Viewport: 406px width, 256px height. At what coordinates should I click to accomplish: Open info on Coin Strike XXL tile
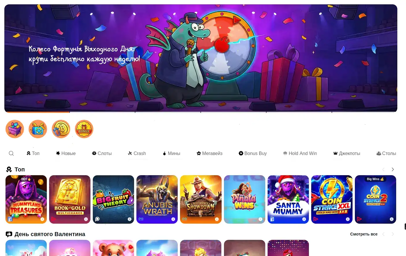[348, 219]
